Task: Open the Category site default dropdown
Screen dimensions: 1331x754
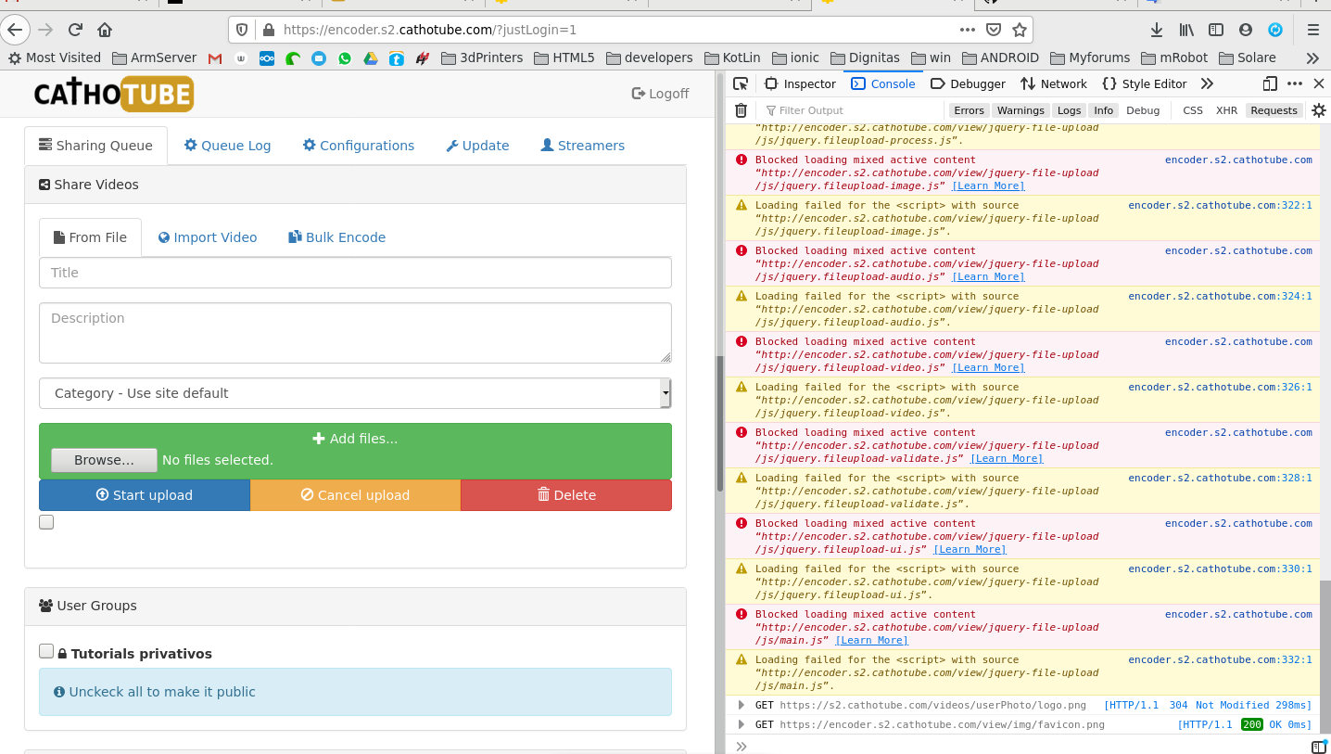Action: pos(664,392)
